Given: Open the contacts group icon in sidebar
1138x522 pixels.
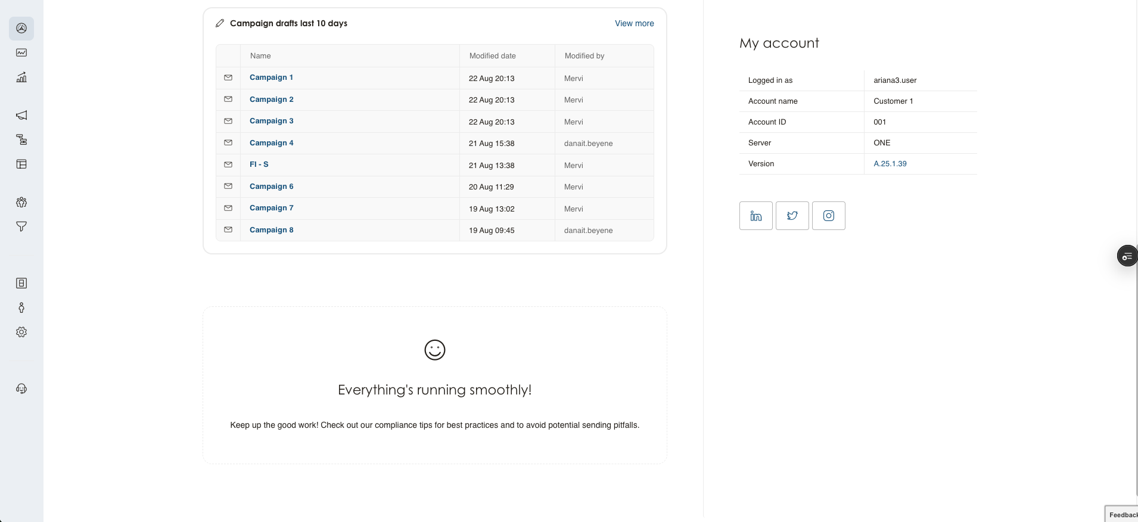Looking at the screenshot, I should 21,202.
